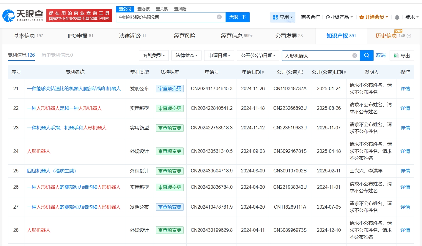Click the blue magnifier search icon

coord(367,55)
